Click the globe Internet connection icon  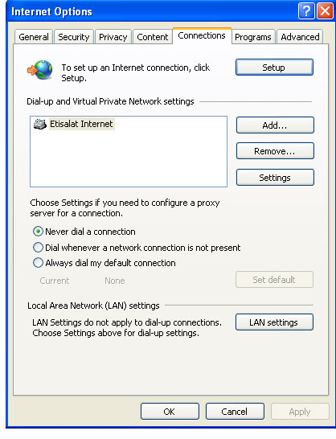pos(40,70)
